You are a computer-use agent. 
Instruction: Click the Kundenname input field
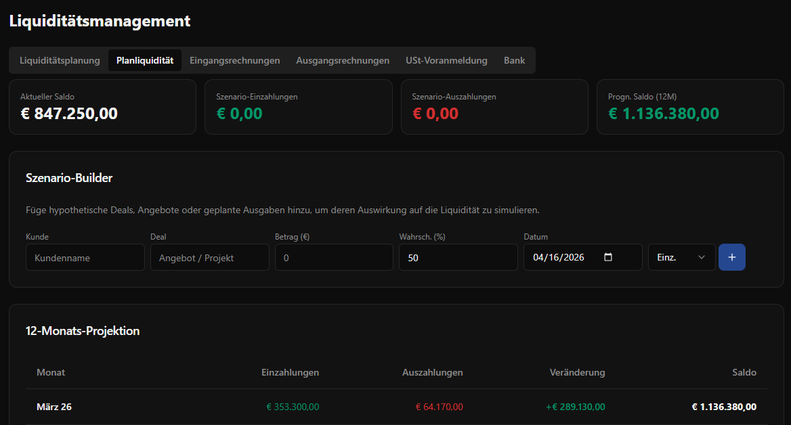[85, 257]
